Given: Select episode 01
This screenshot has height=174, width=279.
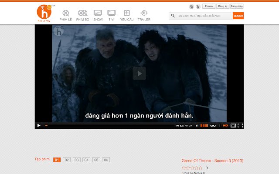Looking at the screenshot, I should [57, 160].
